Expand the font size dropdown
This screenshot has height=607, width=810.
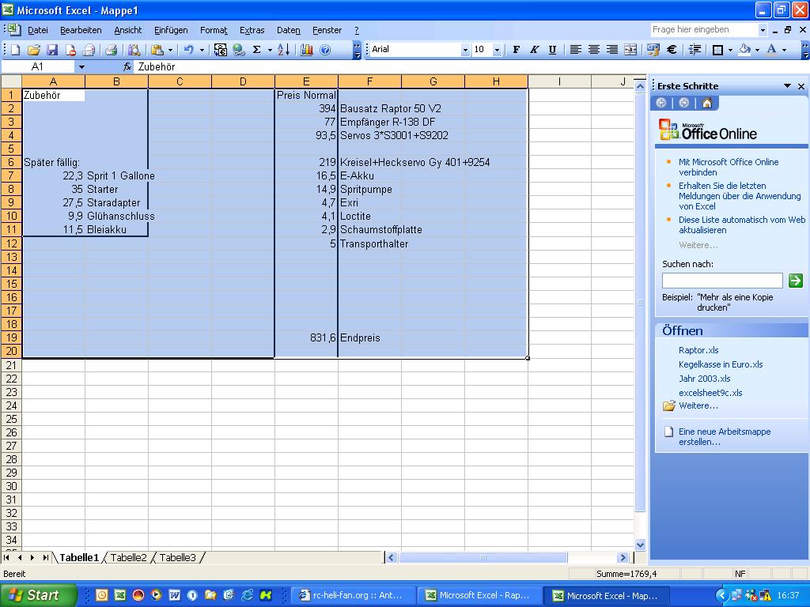point(497,50)
